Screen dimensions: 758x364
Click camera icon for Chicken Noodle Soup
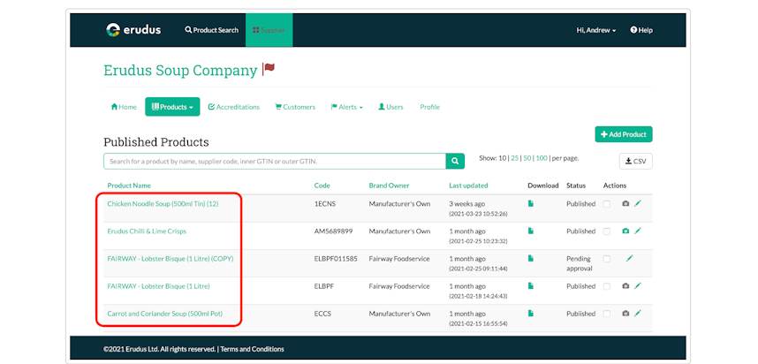(625, 204)
